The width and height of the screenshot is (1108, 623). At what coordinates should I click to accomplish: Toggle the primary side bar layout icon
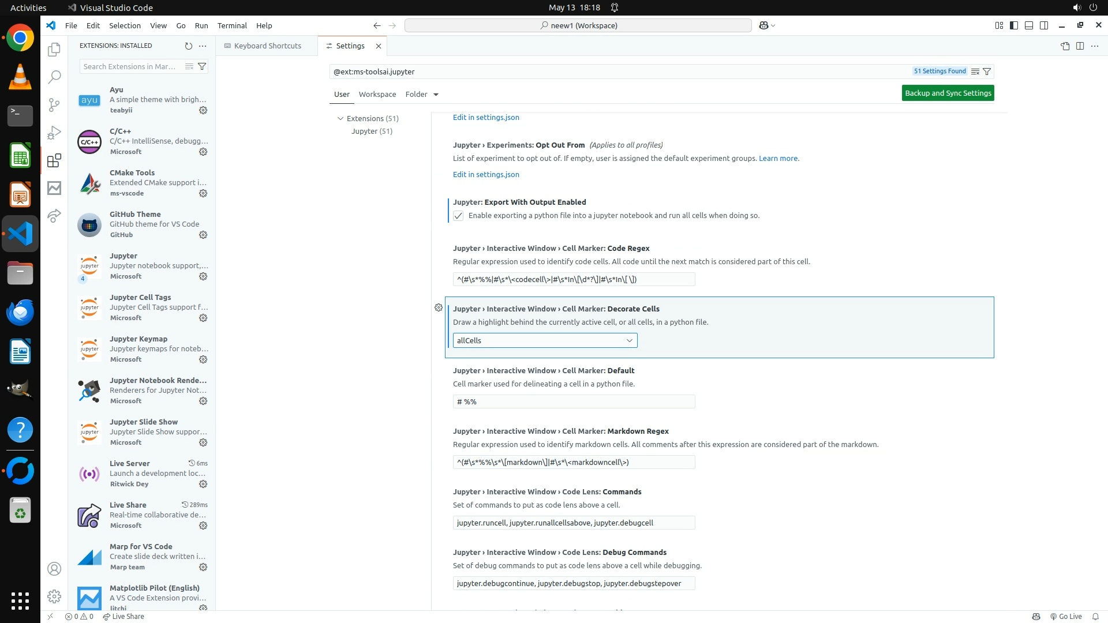(x=1013, y=25)
